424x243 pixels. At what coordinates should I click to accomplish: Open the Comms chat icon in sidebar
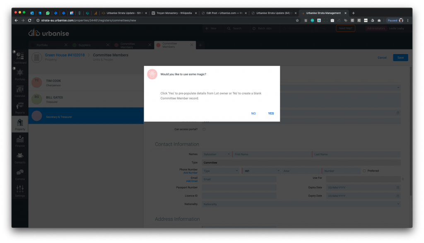[20, 173]
